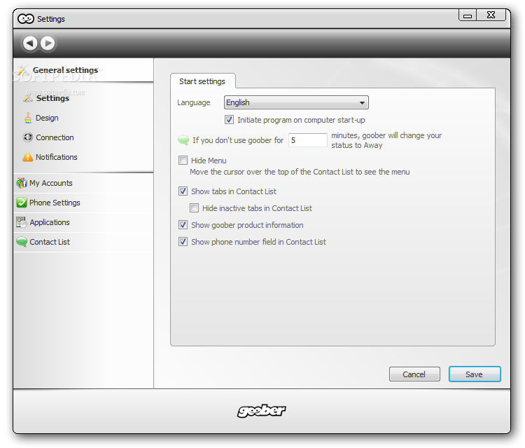This screenshot has height=448, width=525.
Task: Click the green phone icon for Phone Settings
Action: [22, 203]
